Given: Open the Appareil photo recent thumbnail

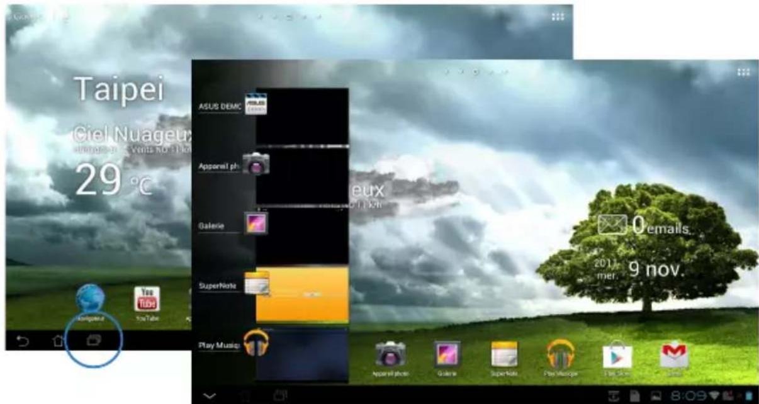Looking at the screenshot, I should [x=302, y=176].
